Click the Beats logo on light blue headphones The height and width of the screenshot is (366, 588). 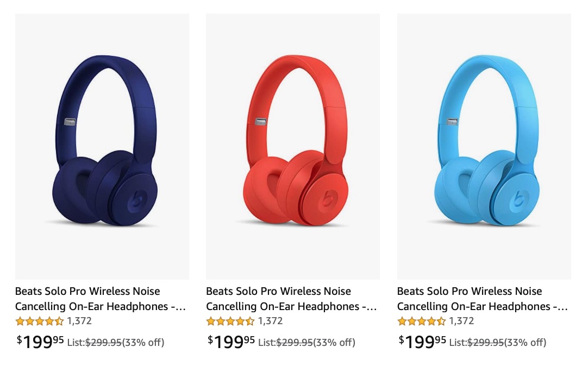(x=520, y=199)
